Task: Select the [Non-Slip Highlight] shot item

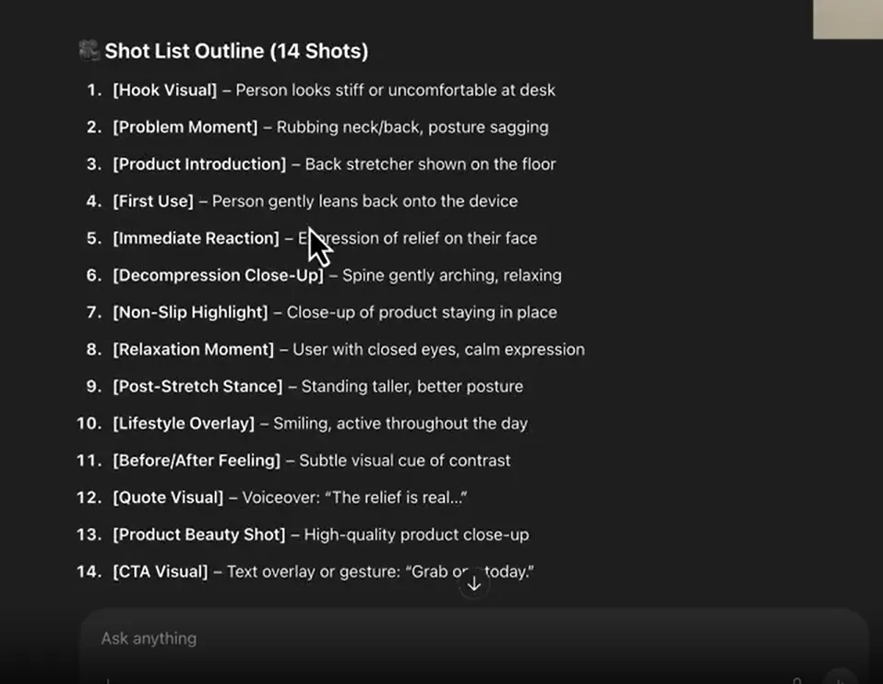Action: pos(321,312)
